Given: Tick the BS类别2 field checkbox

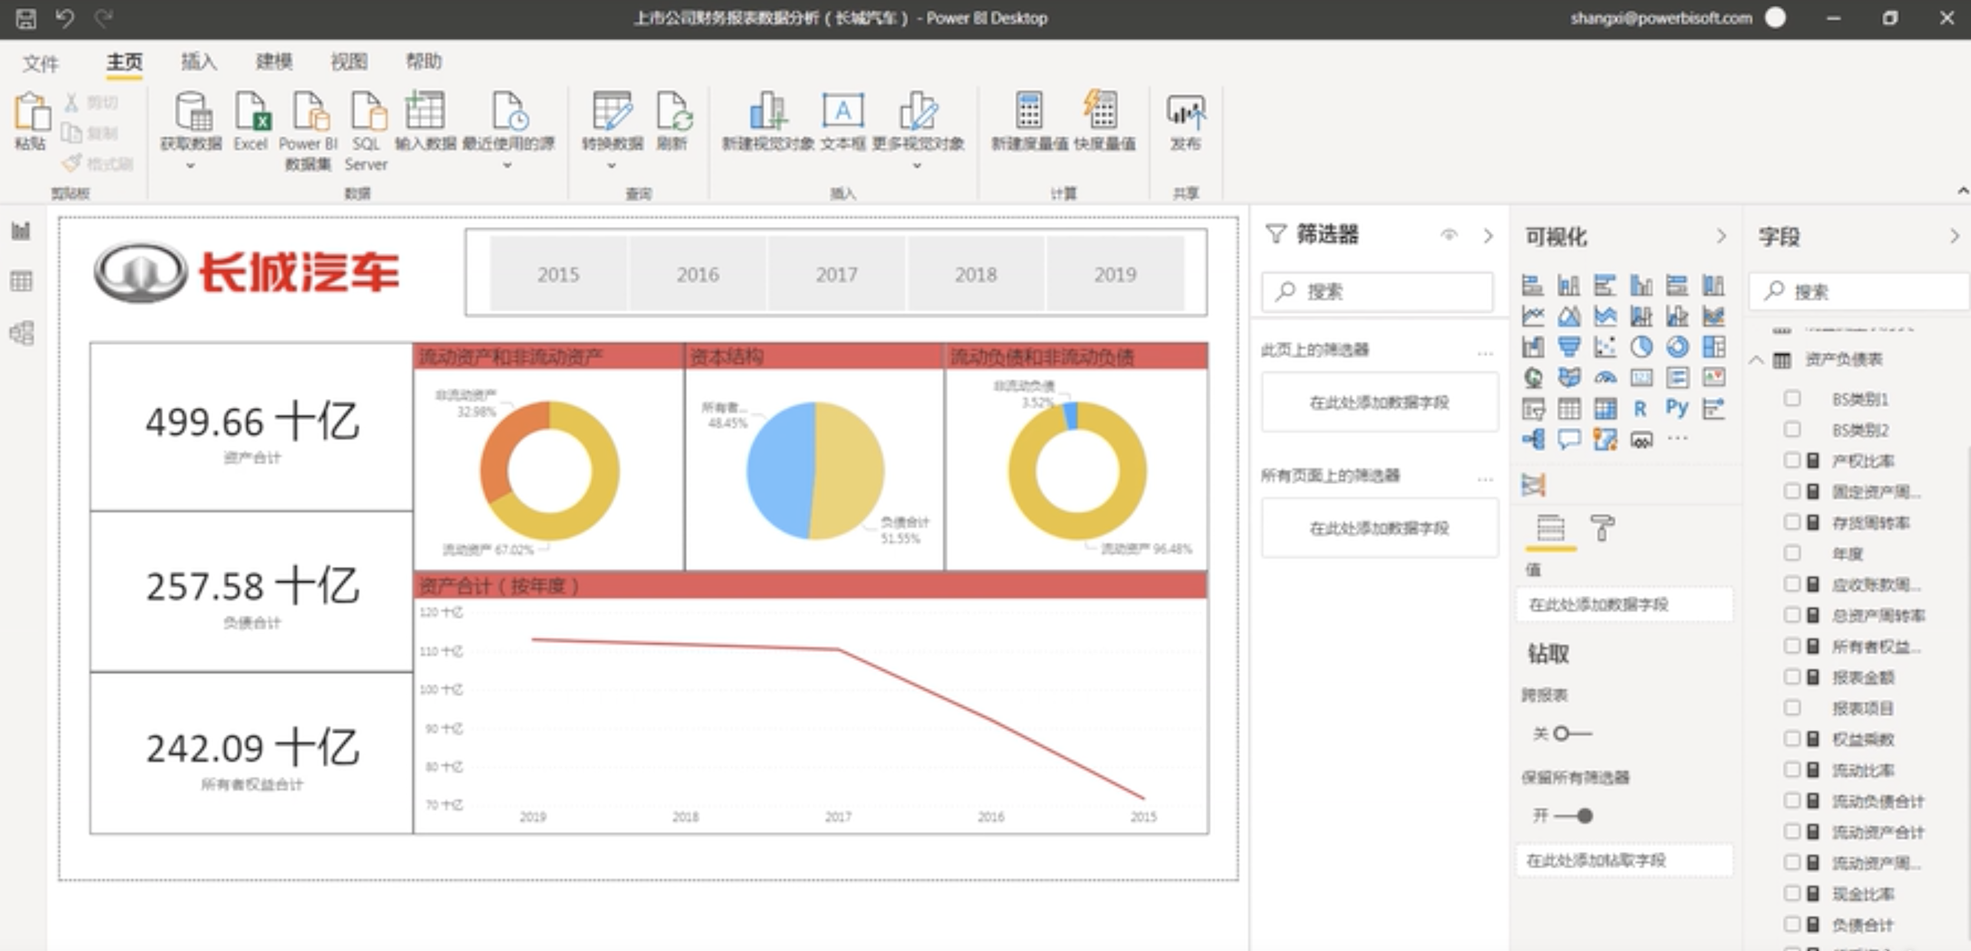Looking at the screenshot, I should (x=1792, y=430).
